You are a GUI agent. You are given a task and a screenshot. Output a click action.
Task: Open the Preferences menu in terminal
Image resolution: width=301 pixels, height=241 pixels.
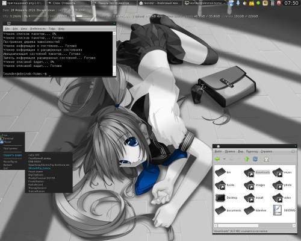click(38, 29)
